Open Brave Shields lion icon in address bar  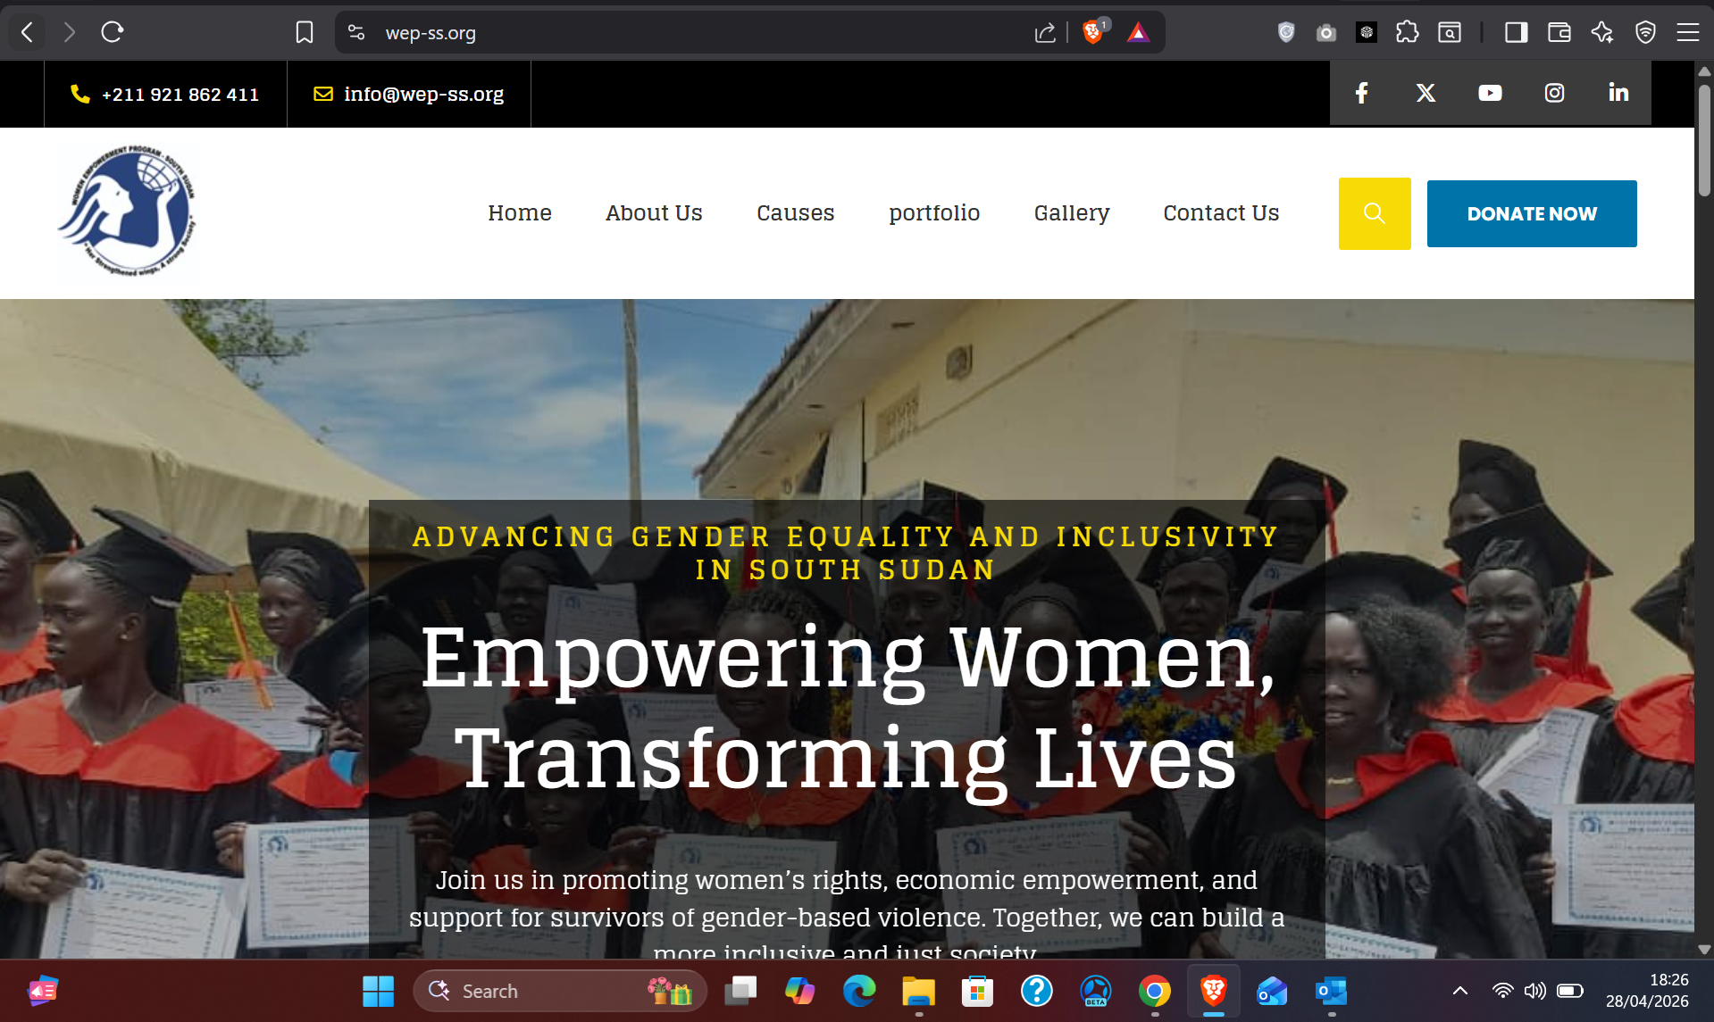(x=1093, y=33)
